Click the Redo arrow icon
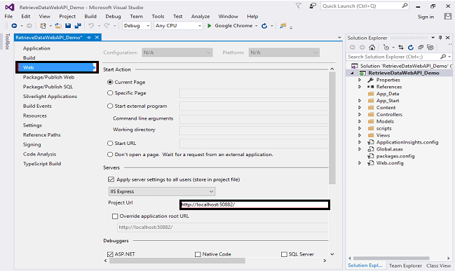 coord(107,26)
